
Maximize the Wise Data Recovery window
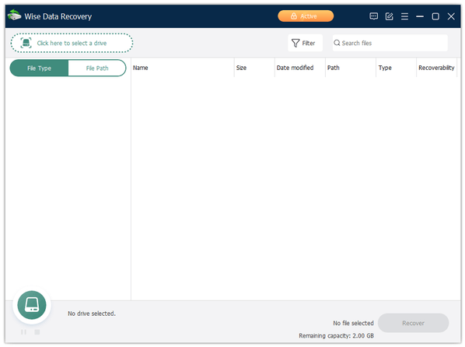tap(435, 16)
